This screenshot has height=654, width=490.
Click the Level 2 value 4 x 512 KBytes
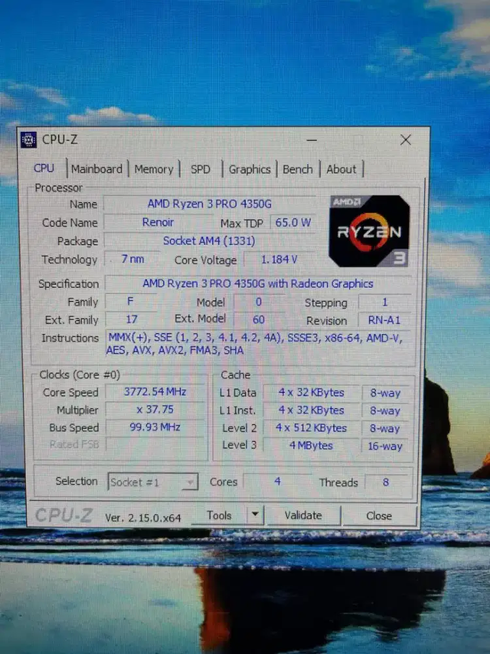[311, 428]
